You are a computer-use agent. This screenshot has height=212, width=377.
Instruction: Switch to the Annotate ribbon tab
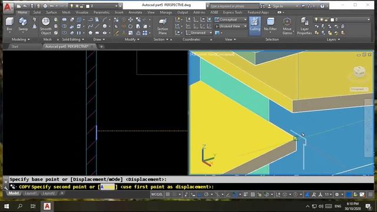(x=135, y=12)
